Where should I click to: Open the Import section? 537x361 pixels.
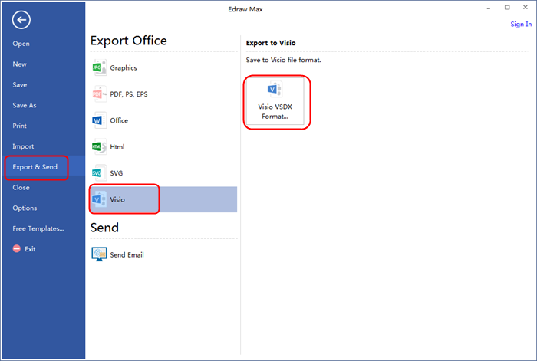click(x=23, y=146)
